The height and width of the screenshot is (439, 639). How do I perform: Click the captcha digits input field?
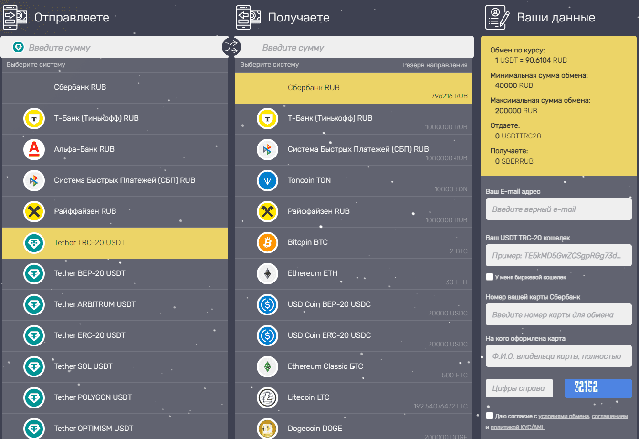(x=519, y=388)
